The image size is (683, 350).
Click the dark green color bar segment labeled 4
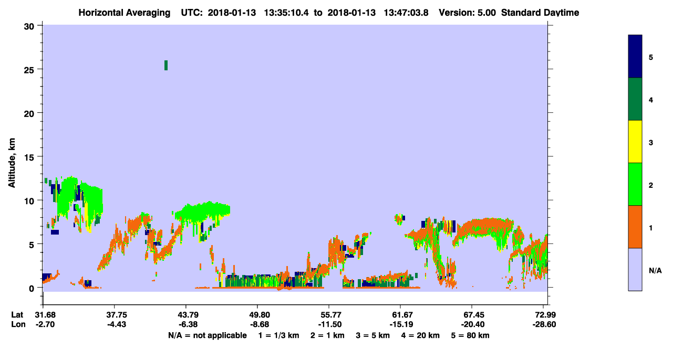click(635, 99)
